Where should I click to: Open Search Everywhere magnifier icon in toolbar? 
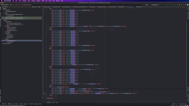coord(184,5)
